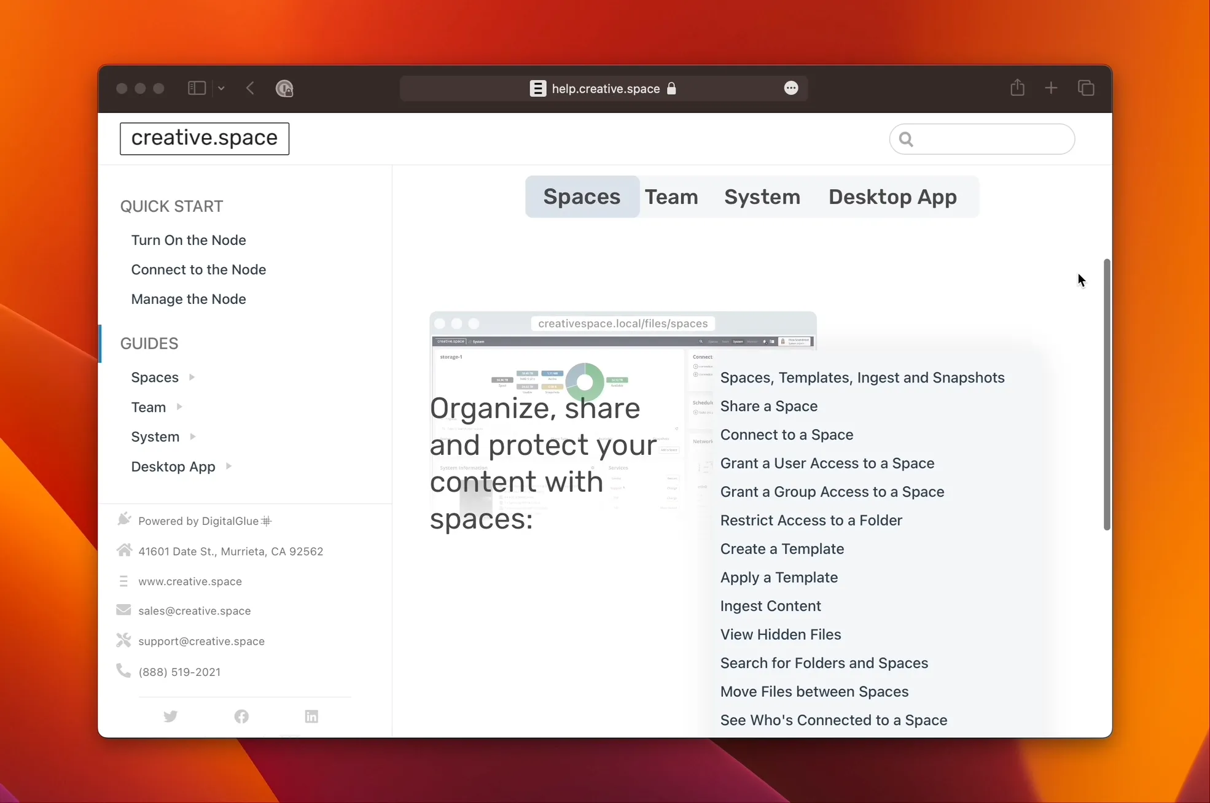1210x803 pixels.
Task: Expand the Team guide chevron
Action: (x=180, y=406)
